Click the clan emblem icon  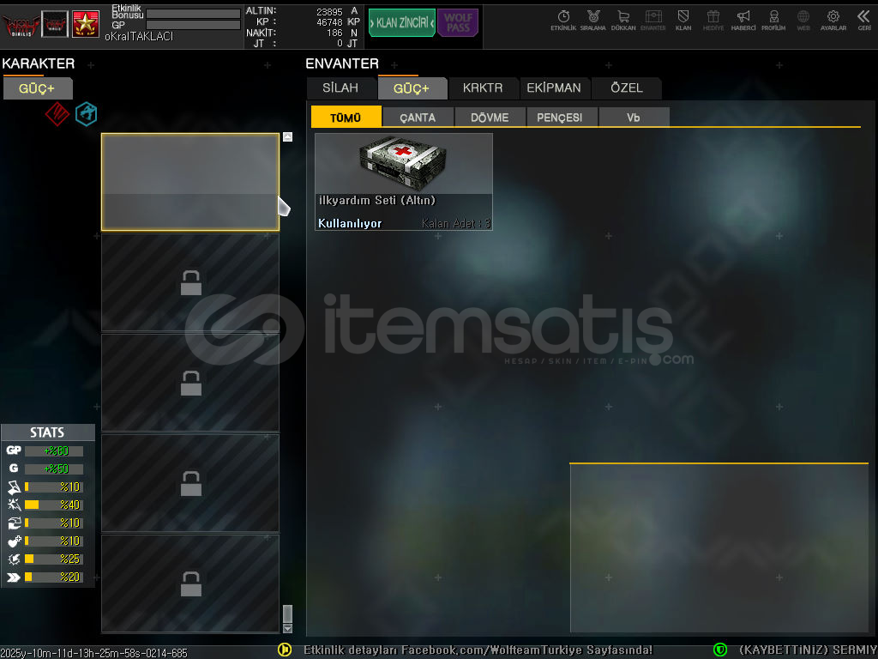coord(55,24)
